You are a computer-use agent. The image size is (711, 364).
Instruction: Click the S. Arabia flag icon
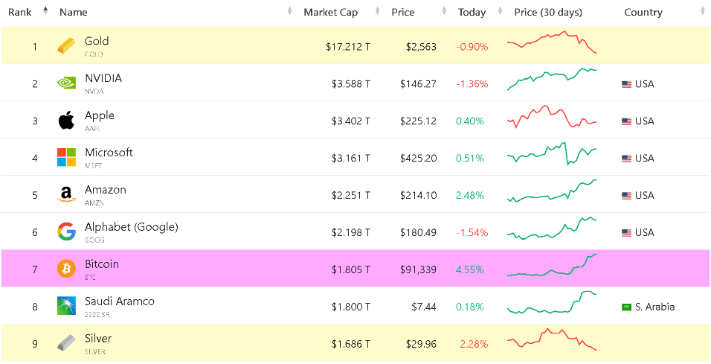(x=626, y=307)
